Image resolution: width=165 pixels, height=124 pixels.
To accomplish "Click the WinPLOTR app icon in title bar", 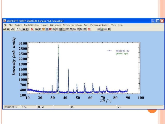I will tap(5, 21).
